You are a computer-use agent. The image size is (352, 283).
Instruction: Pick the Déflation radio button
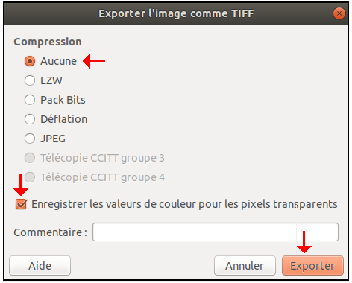coord(30,119)
